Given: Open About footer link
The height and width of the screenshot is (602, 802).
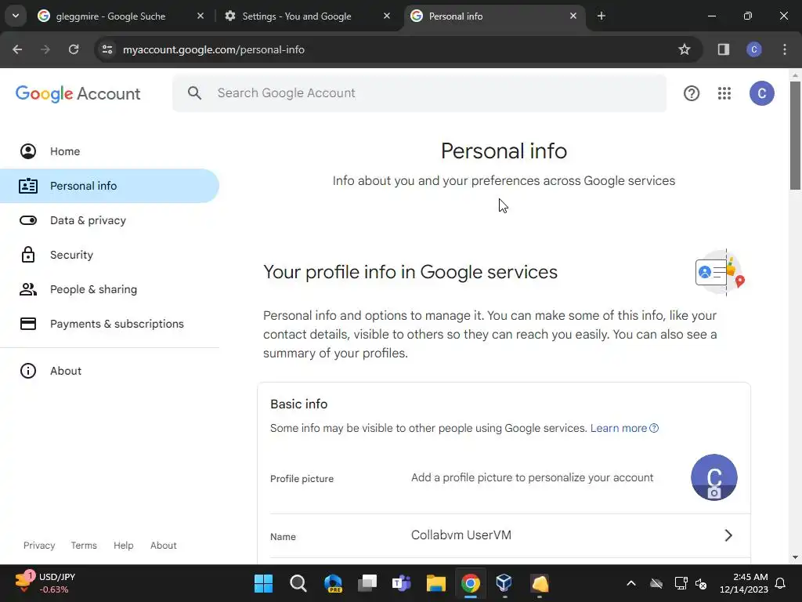Looking at the screenshot, I should click(163, 546).
